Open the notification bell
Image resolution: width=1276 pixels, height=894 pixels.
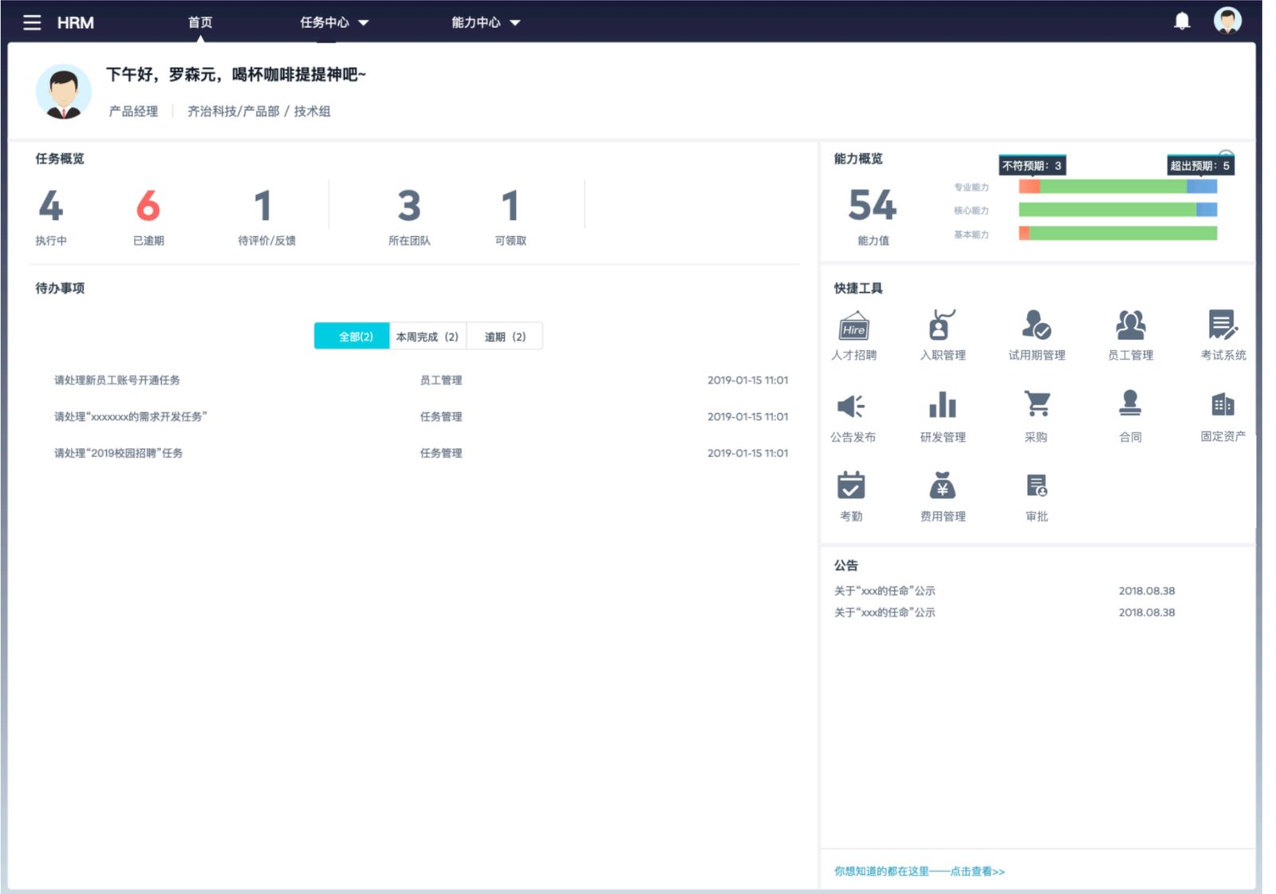click(x=1182, y=22)
